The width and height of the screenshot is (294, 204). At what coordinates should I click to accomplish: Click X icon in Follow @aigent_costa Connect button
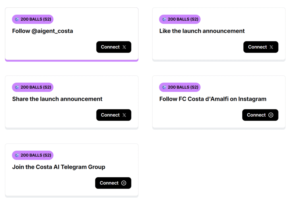pyautogui.click(x=124, y=47)
